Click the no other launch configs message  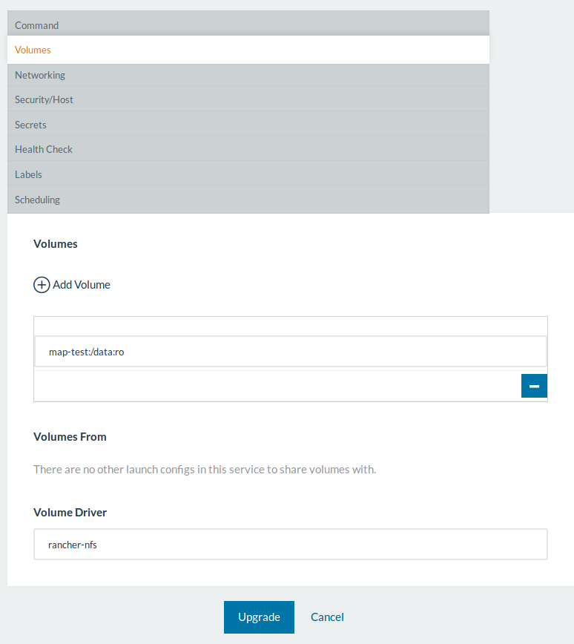(205, 470)
